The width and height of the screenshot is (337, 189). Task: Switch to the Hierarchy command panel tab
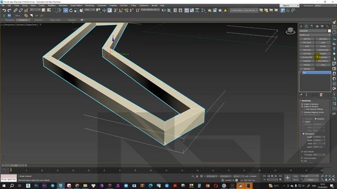[312, 26]
